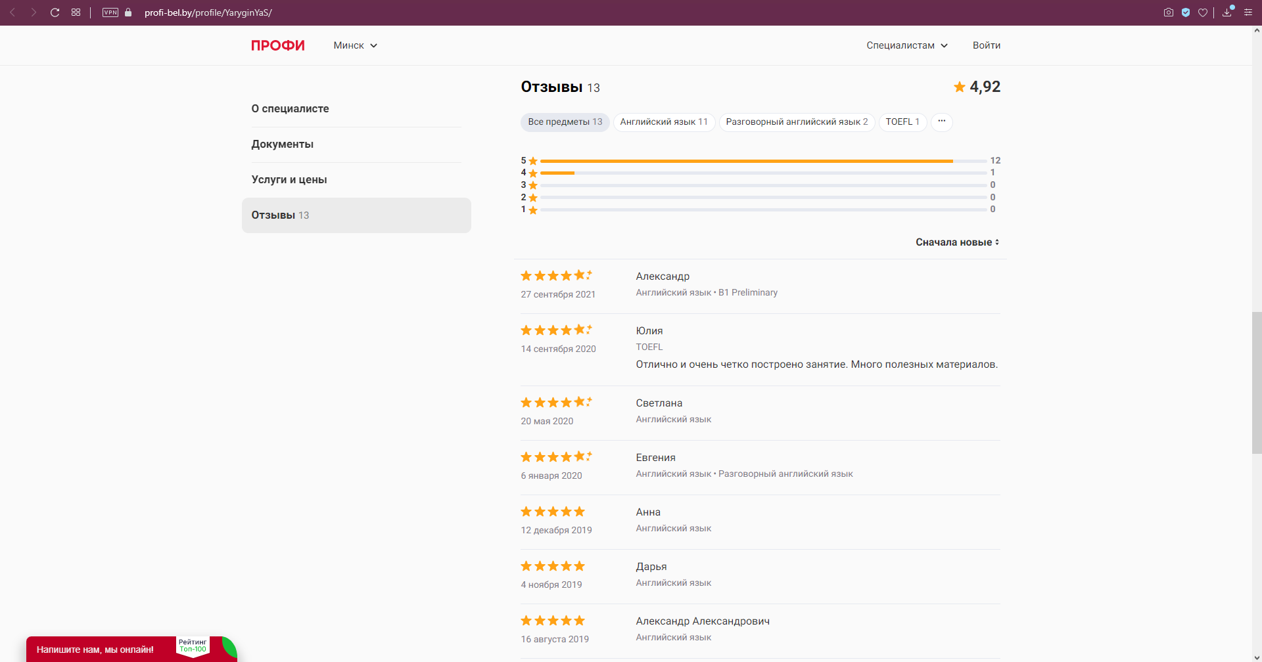Click the star rating for 16 августа 2019 review
The height and width of the screenshot is (662, 1262).
(x=553, y=621)
